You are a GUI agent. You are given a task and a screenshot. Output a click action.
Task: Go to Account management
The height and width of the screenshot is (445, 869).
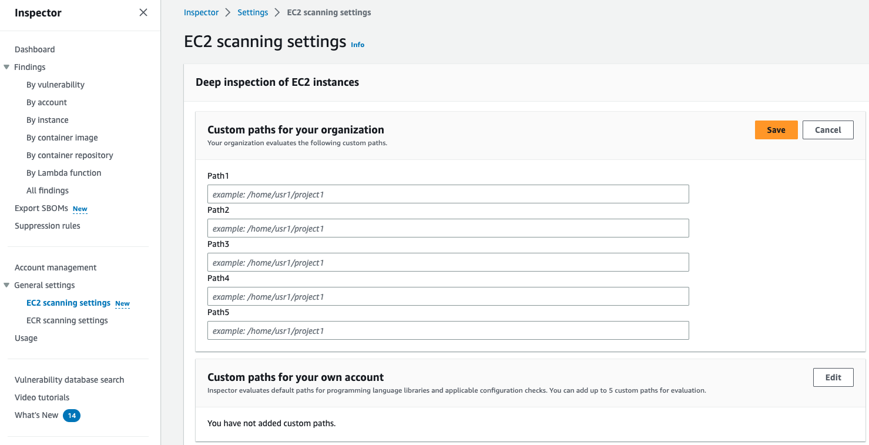pyautogui.click(x=56, y=267)
